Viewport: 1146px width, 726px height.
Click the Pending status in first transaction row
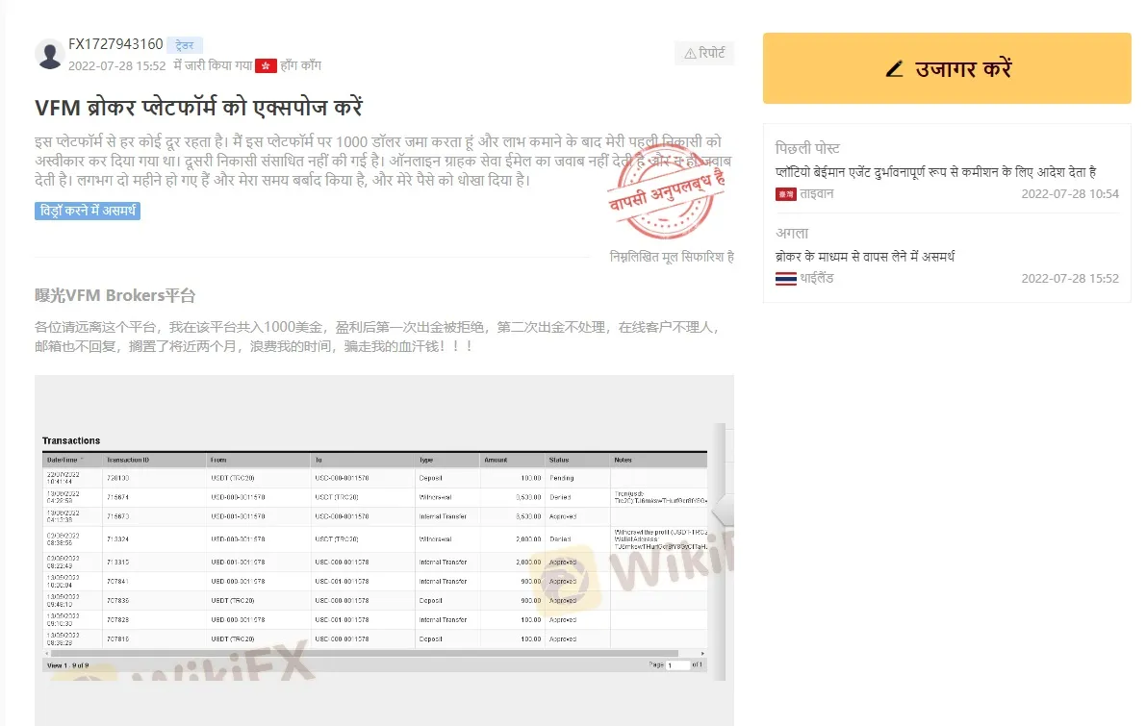(562, 479)
